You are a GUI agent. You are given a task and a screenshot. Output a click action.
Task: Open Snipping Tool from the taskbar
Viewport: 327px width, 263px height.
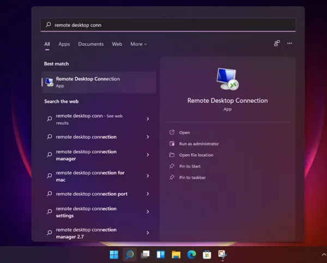(222, 254)
